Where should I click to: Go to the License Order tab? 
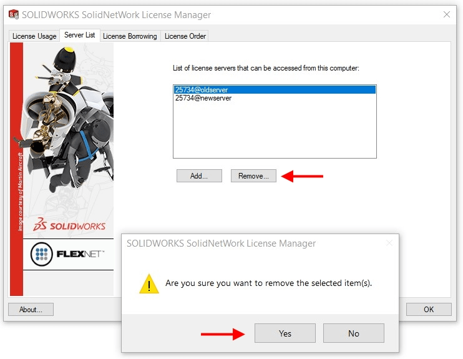point(185,36)
